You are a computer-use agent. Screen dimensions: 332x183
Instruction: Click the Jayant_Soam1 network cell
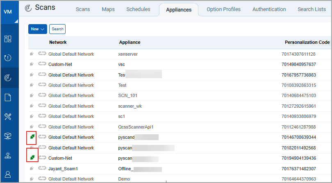tap(63, 169)
